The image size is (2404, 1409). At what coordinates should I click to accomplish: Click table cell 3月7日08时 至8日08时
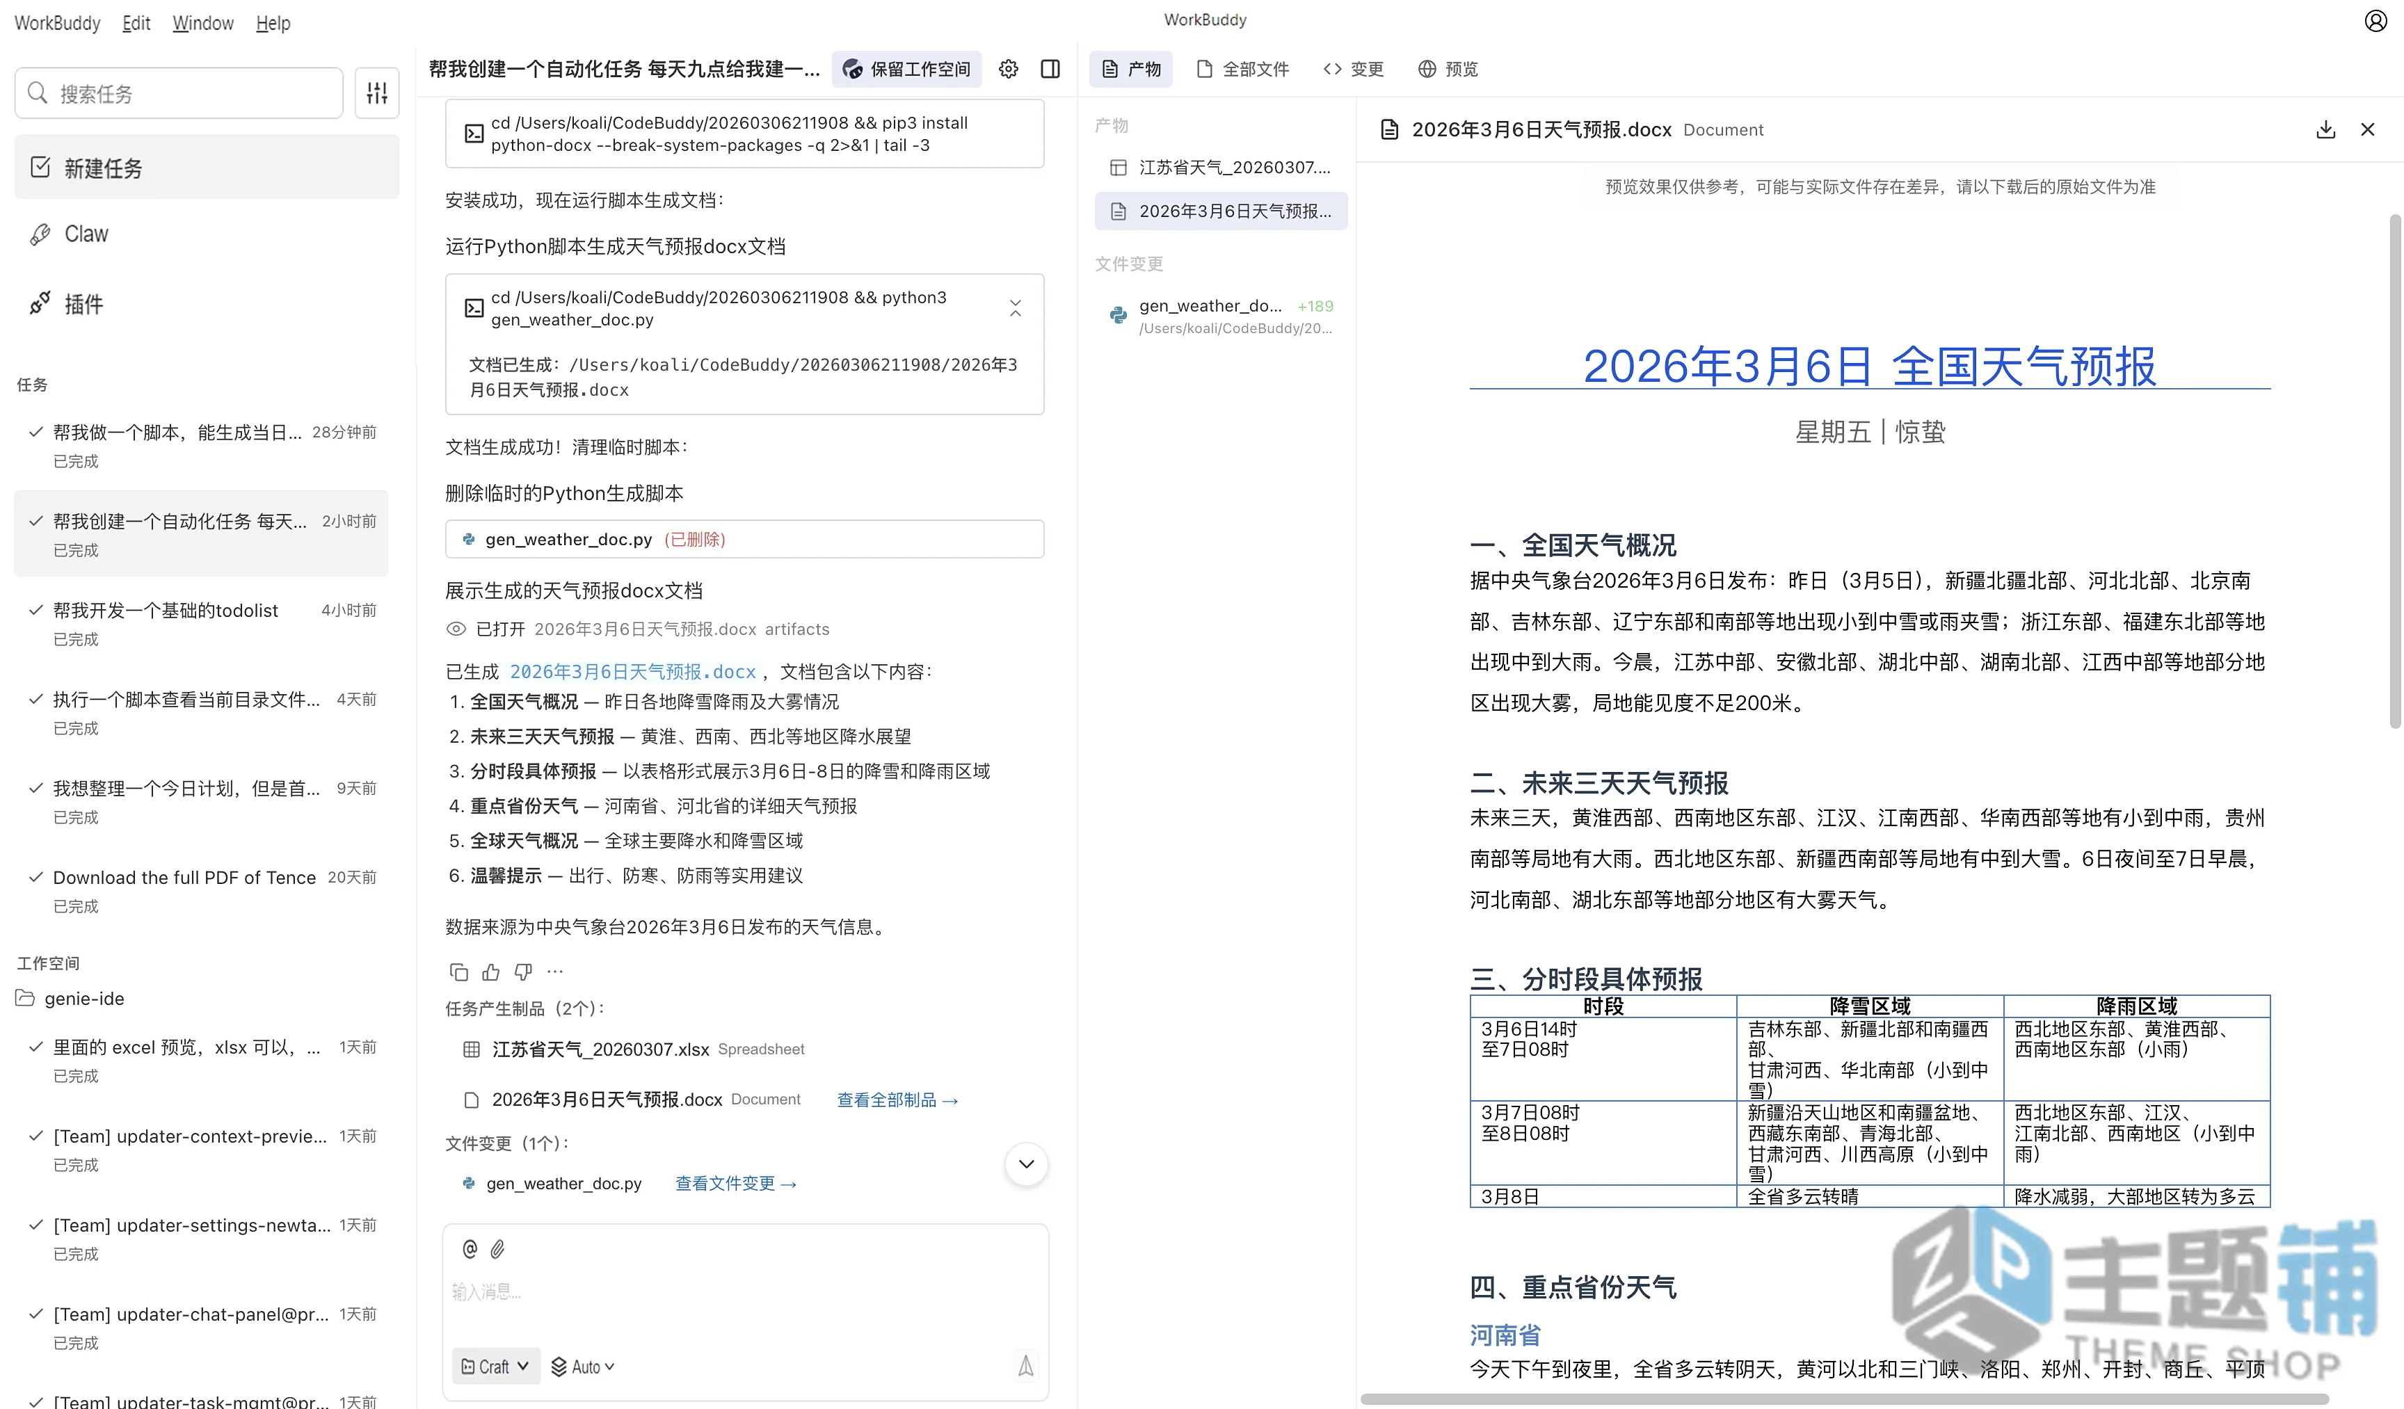click(1603, 1142)
